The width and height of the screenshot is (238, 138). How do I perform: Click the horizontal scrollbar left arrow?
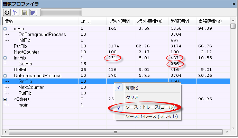(x=5, y=132)
